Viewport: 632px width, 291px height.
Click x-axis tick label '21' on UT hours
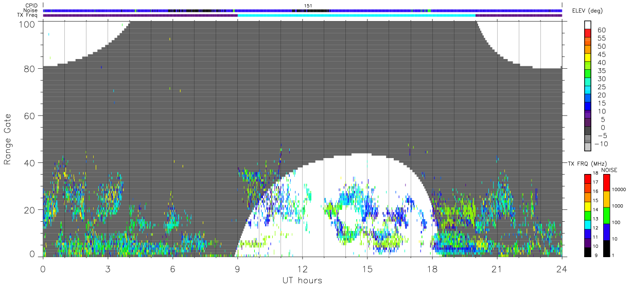point(497,269)
